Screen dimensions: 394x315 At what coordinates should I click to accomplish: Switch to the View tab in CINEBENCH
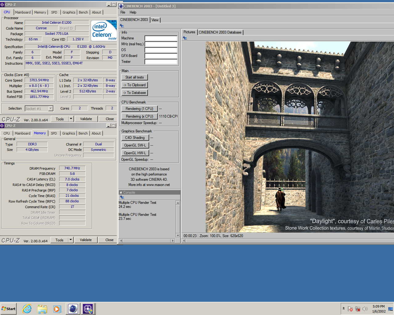click(x=155, y=20)
